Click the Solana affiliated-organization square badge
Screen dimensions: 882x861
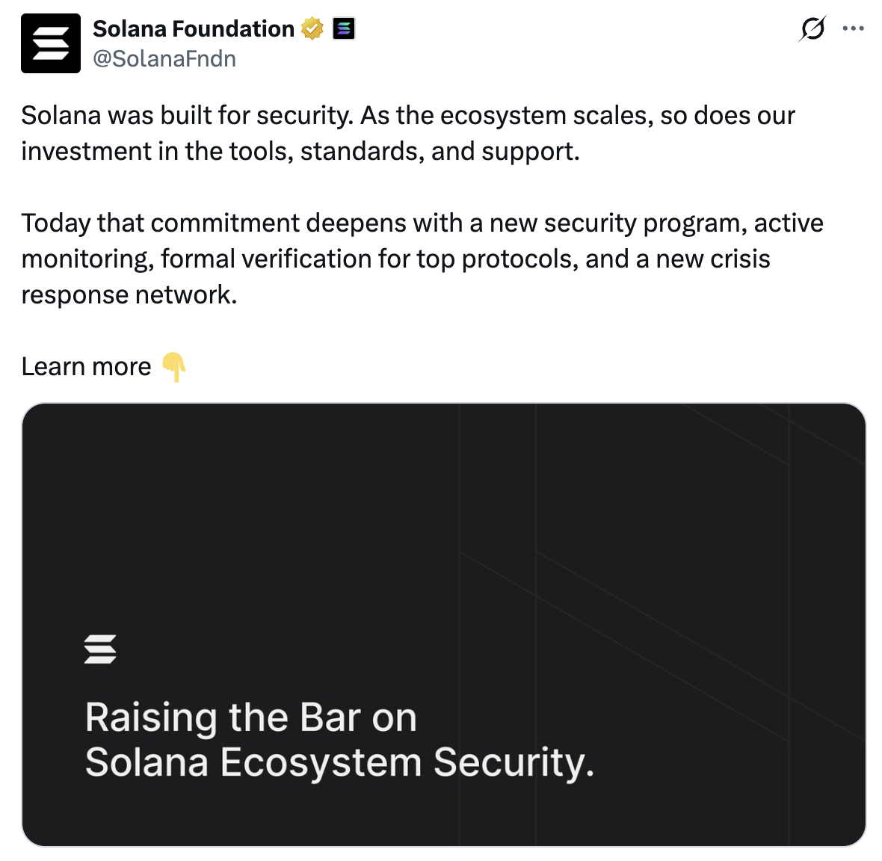click(x=343, y=28)
